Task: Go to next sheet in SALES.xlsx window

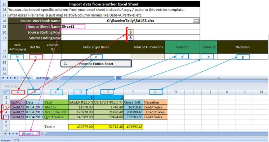Action: (x=13, y=133)
